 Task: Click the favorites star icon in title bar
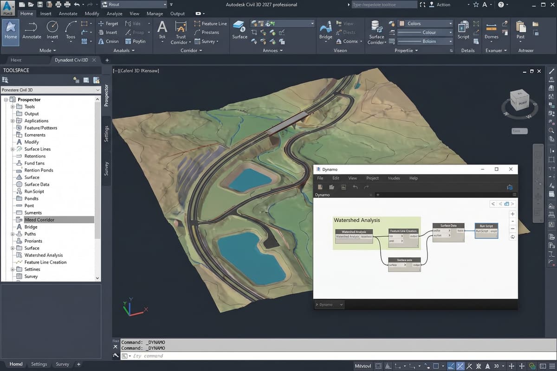pos(476,4)
